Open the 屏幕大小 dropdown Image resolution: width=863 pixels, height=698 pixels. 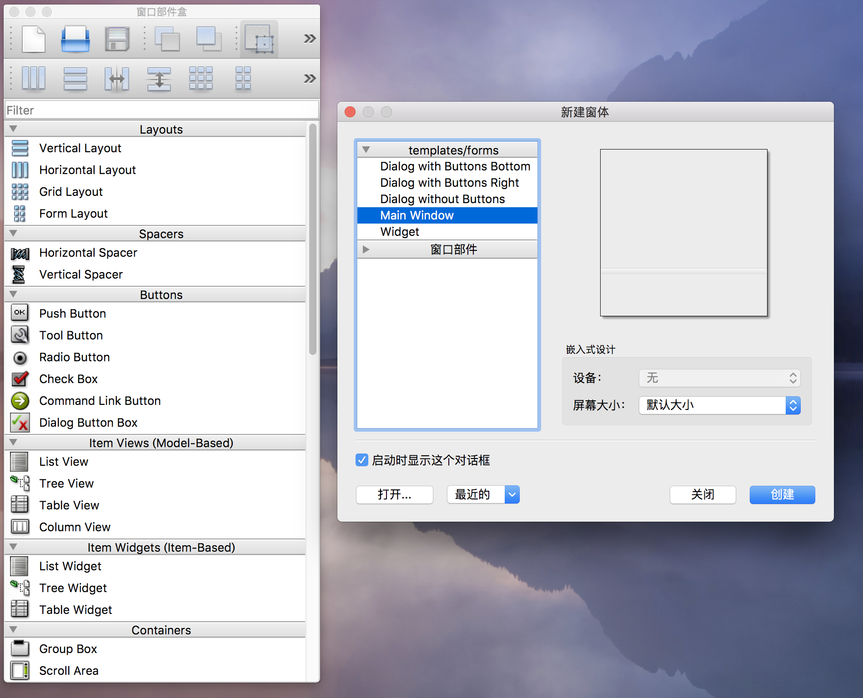[793, 405]
